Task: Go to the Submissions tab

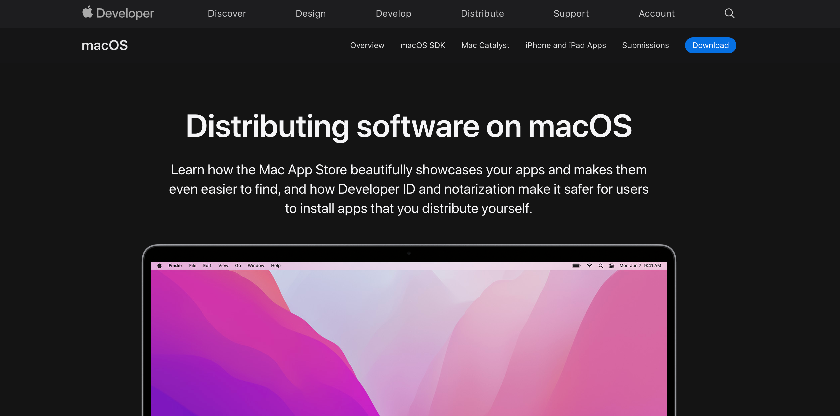Action: coord(645,45)
